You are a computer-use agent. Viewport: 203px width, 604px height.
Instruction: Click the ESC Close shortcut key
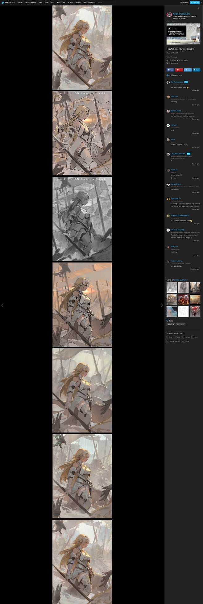click(183, 341)
